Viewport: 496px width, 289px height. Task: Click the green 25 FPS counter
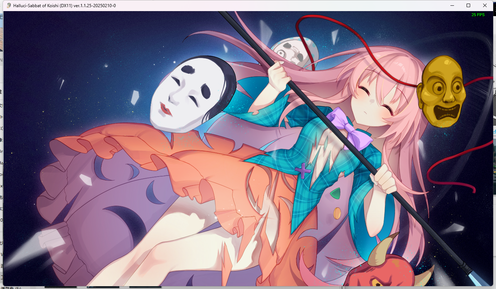click(x=478, y=15)
